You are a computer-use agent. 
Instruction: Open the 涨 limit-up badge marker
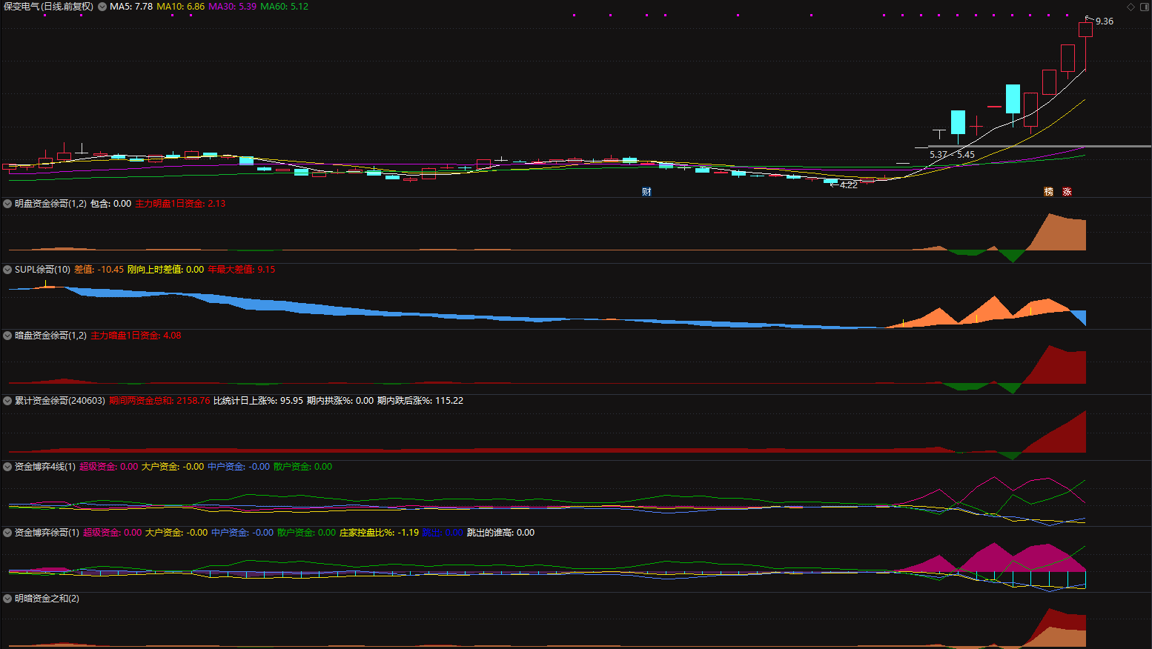point(1067,192)
